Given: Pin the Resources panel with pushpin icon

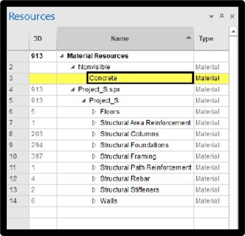Looking at the screenshot, I should coord(221,16).
